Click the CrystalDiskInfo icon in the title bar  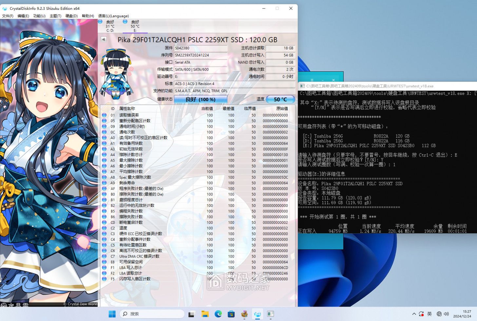[x=5, y=9]
